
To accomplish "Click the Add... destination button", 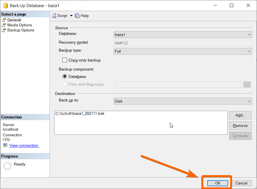I will (240, 115).
